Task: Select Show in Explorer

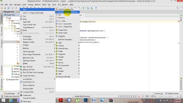Action: point(37,85)
